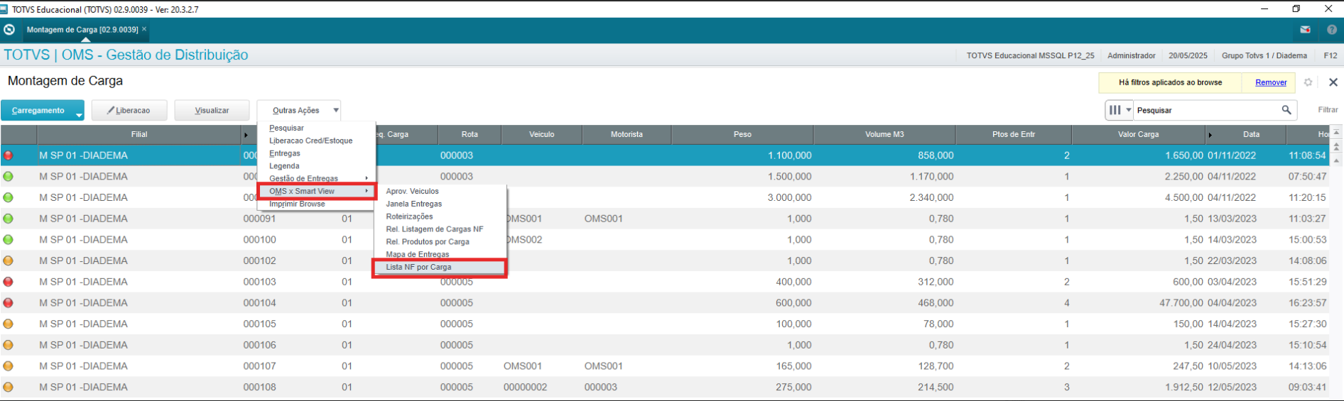
Task: Click cell value 47.700,00
Action: pos(1181,303)
